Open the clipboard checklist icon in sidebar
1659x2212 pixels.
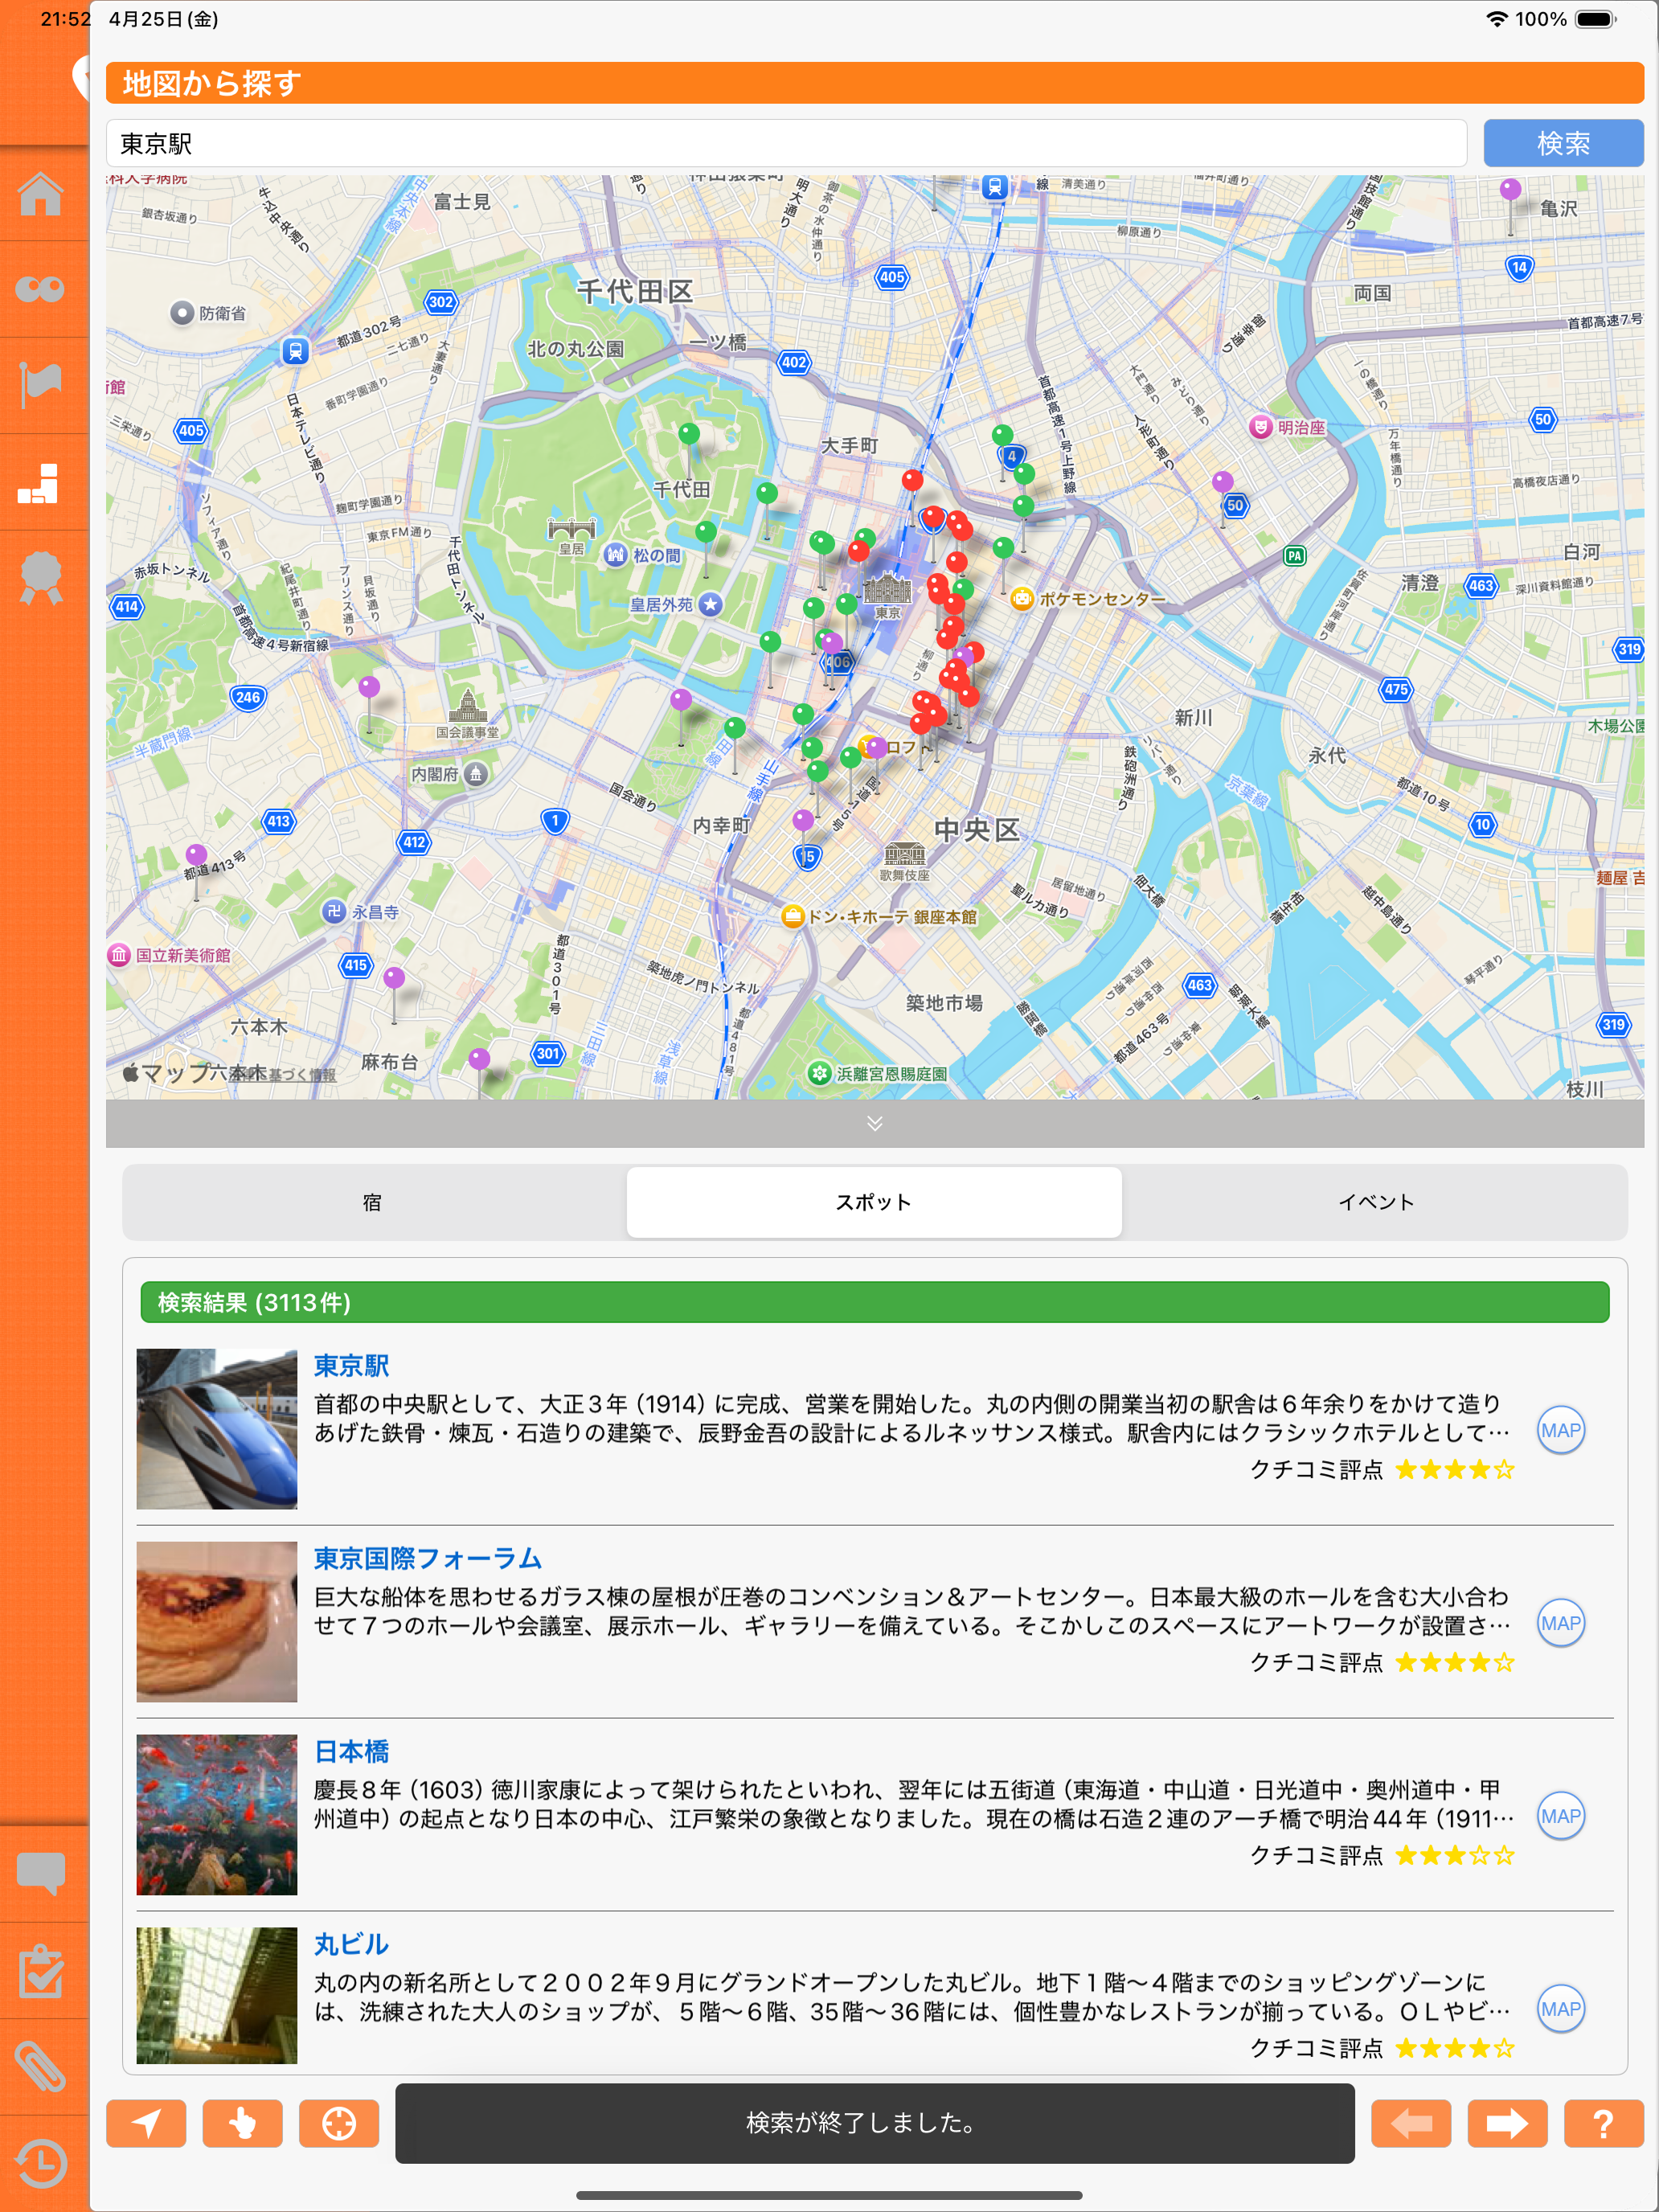point(41,1971)
